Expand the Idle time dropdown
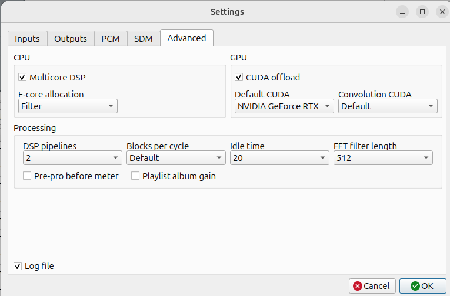This screenshot has width=450, height=296. (279, 158)
